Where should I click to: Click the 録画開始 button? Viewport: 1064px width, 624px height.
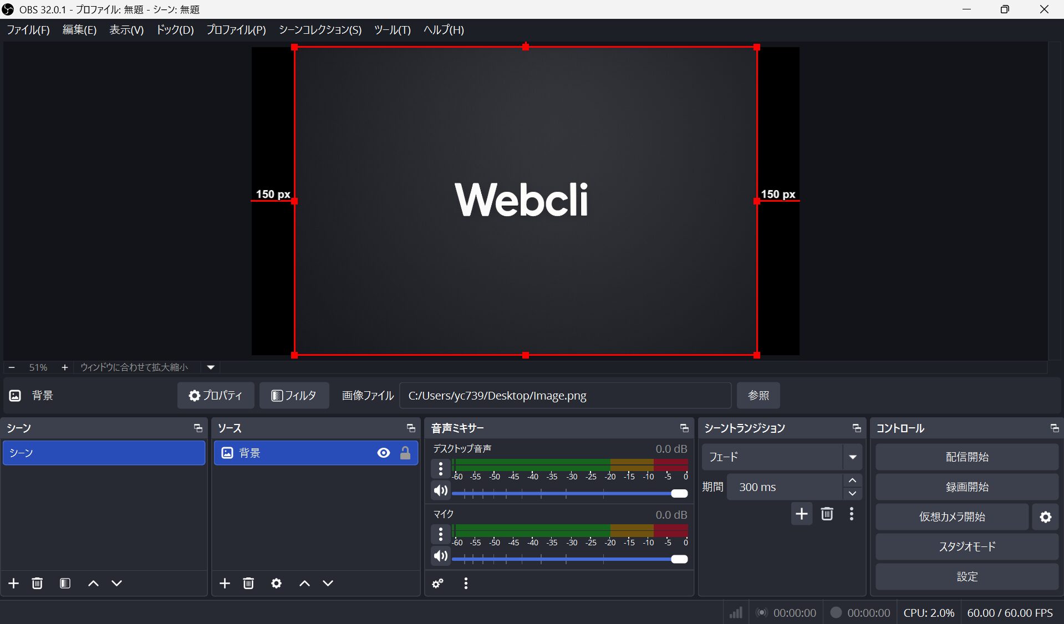966,487
